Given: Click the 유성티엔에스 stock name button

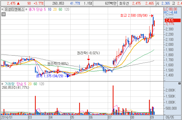Looking at the screenshot, I should pyautogui.click(x=14, y=9).
